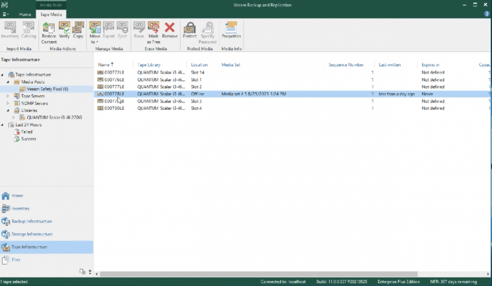Image resolution: width=492 pixels, height=286 pixels.
Task: Select QUANTUM Scalar i3-i6 270G library
Action: coord(54,118)
